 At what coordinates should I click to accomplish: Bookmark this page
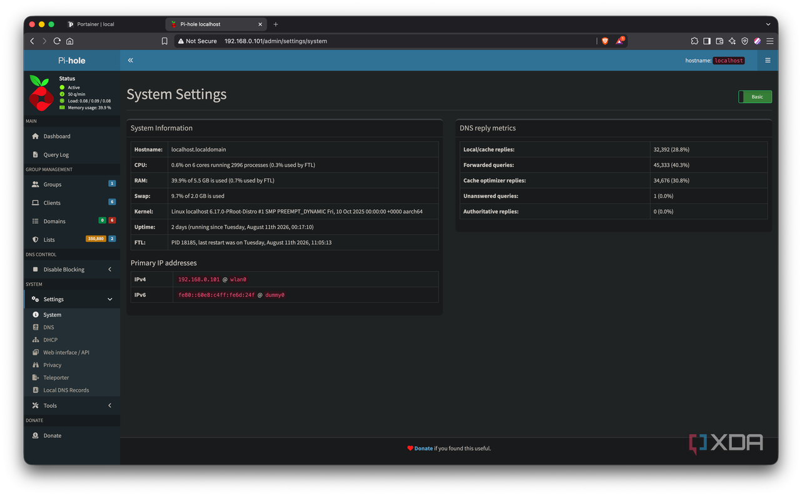(x=165, y=41)
